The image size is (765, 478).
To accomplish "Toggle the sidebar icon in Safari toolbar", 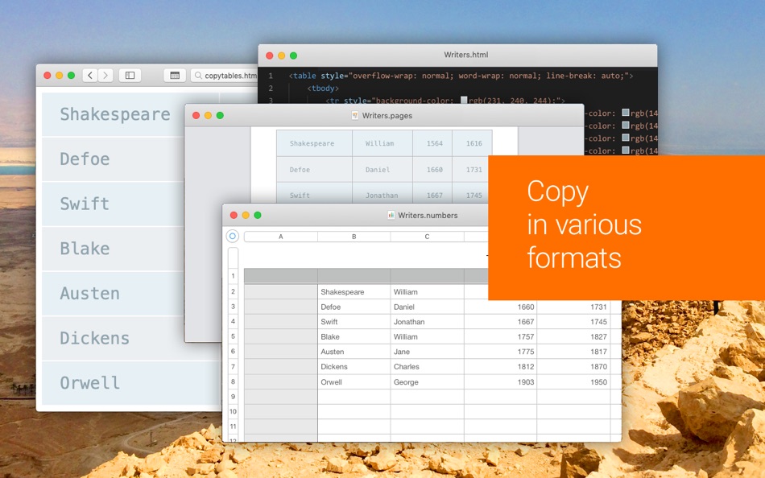I will pos(130,75).
